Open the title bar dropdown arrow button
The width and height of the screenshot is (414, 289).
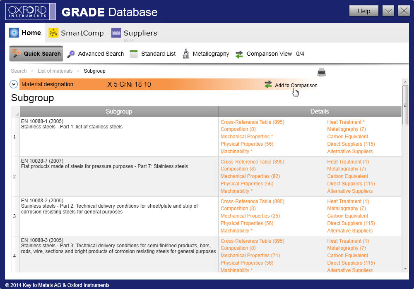pos(388,11)
